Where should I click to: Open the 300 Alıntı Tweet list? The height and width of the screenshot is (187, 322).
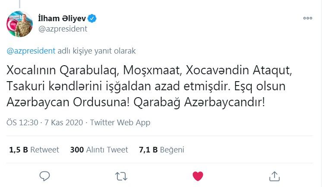coord(99,150)
